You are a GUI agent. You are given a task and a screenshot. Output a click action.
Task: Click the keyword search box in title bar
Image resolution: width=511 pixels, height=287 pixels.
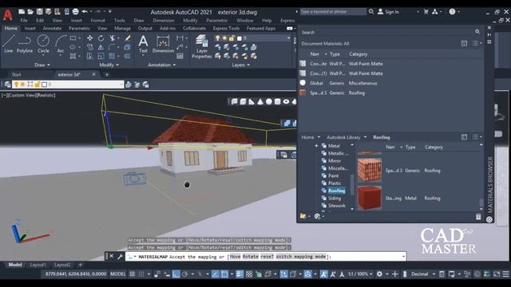coord(333,12)
